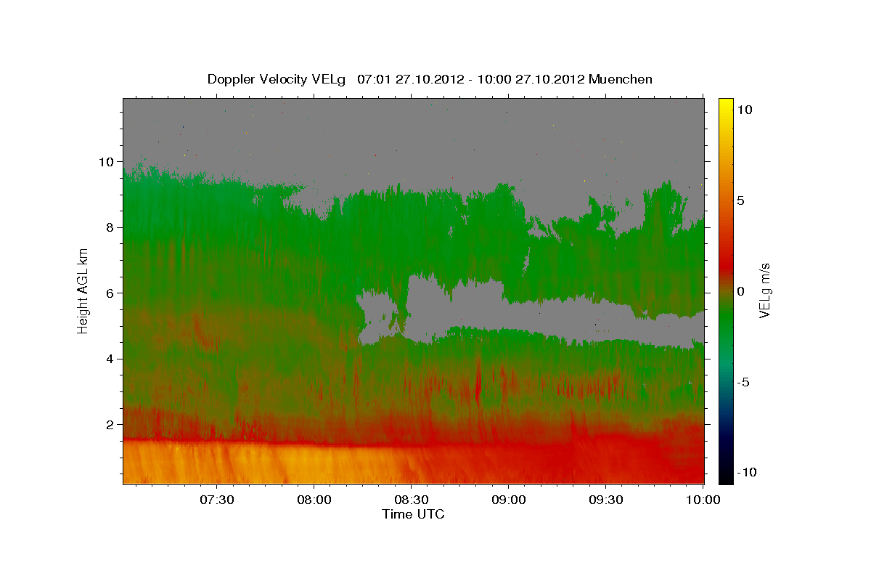
Task: Click the colorbar value '5'
Action: pyautogui.click(x=743, y=200)
